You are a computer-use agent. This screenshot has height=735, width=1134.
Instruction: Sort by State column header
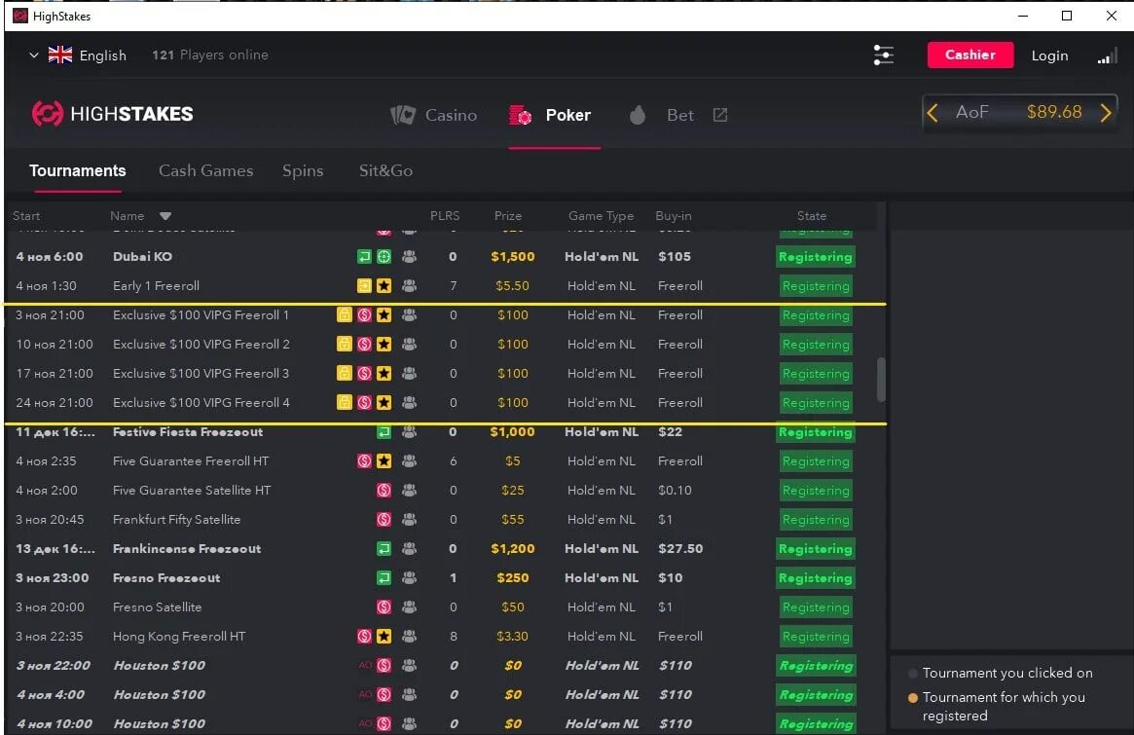tap(812, 215)
